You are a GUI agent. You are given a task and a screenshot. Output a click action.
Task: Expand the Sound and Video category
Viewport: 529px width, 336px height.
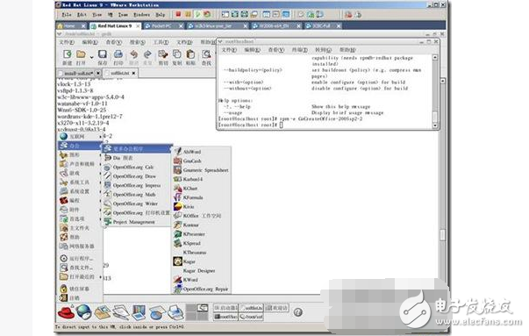(x=81, y=164)
